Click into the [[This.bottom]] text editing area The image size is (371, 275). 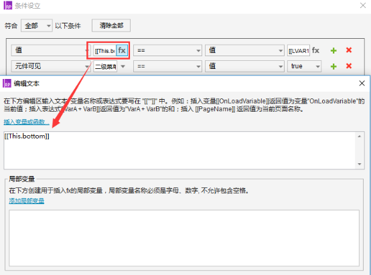coord(179,151)
